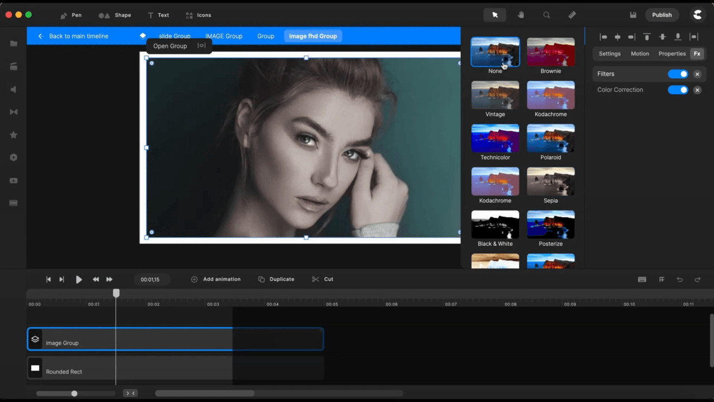Click the left-align object icon
714x402 pixels.
[x=604, y=37]
